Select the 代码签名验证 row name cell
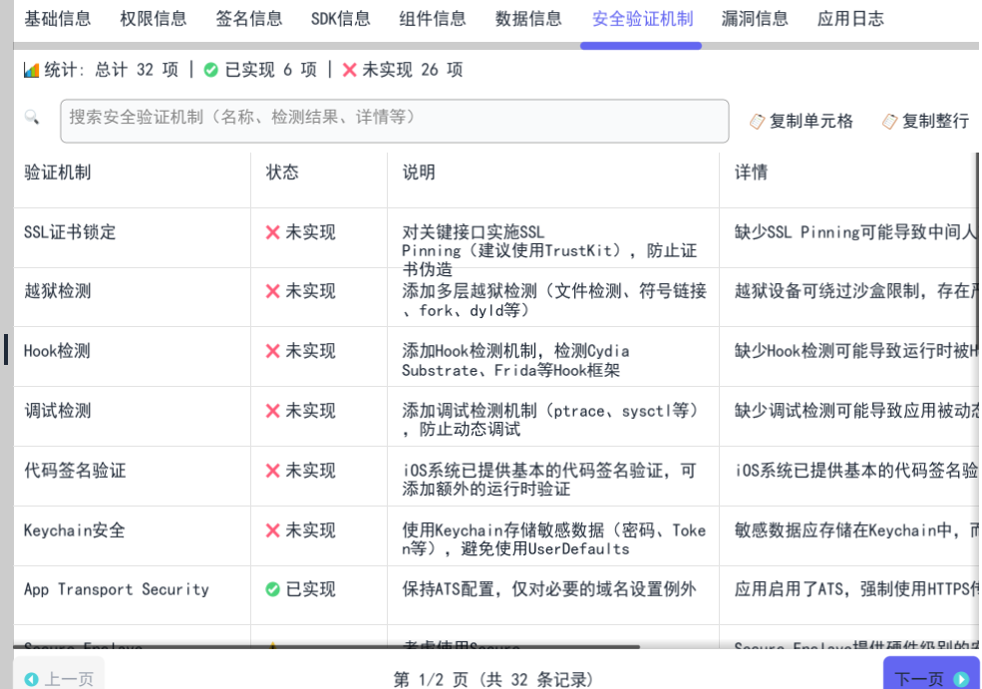 pos(76,471)
